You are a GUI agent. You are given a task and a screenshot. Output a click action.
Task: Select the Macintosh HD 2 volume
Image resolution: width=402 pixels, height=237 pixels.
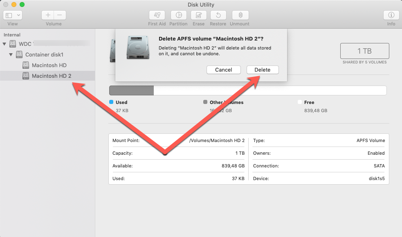coord(48,76)
